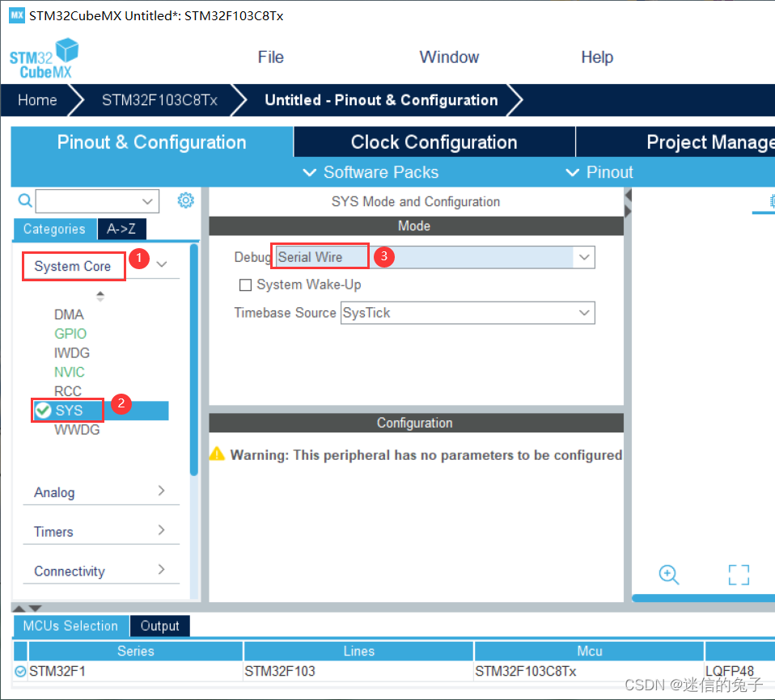Viewport: 775px width, 700px height.
Task: Click the zoom in magnifier icon
Action: click(669, 575)
